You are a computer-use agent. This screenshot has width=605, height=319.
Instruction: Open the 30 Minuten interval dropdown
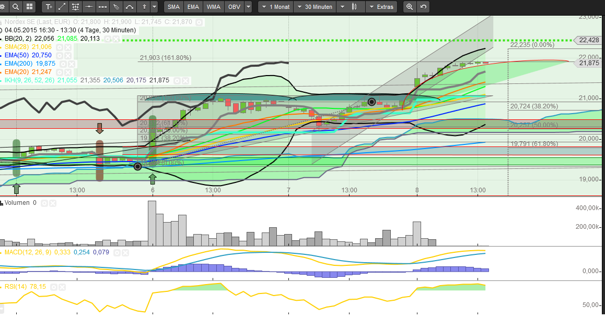tap(315, 7)
